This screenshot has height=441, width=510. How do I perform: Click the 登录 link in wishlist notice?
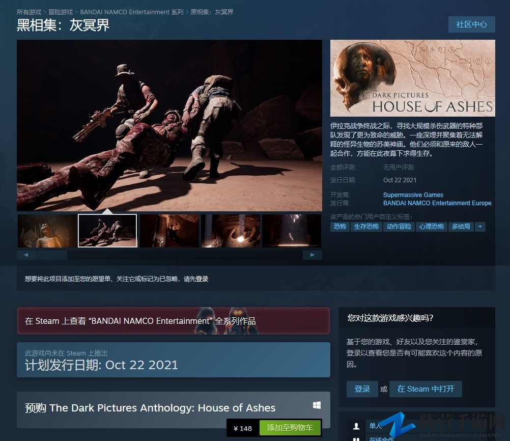pos(202,279)
